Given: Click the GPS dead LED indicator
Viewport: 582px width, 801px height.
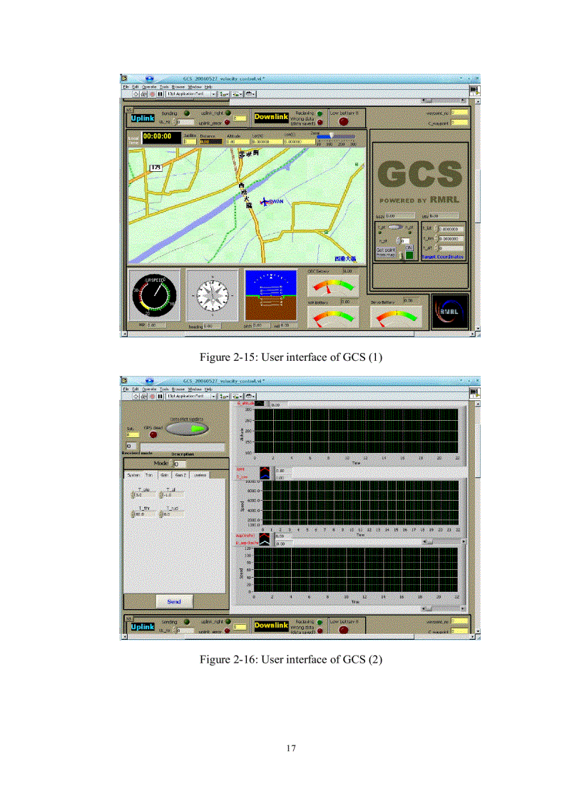Looking at the screenshot, I should (x=153, y=434).
